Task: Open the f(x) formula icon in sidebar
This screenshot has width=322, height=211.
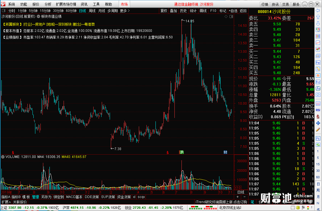Action: coord(318,89)
